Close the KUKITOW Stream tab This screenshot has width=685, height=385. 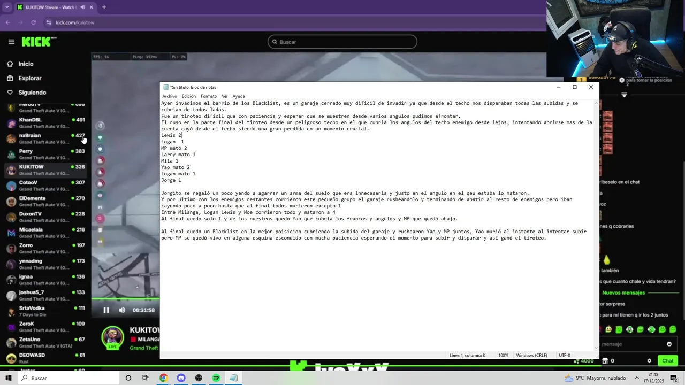(x=91, y=7)
